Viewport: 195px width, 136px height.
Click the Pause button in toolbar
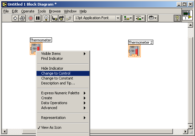(38, 18)
